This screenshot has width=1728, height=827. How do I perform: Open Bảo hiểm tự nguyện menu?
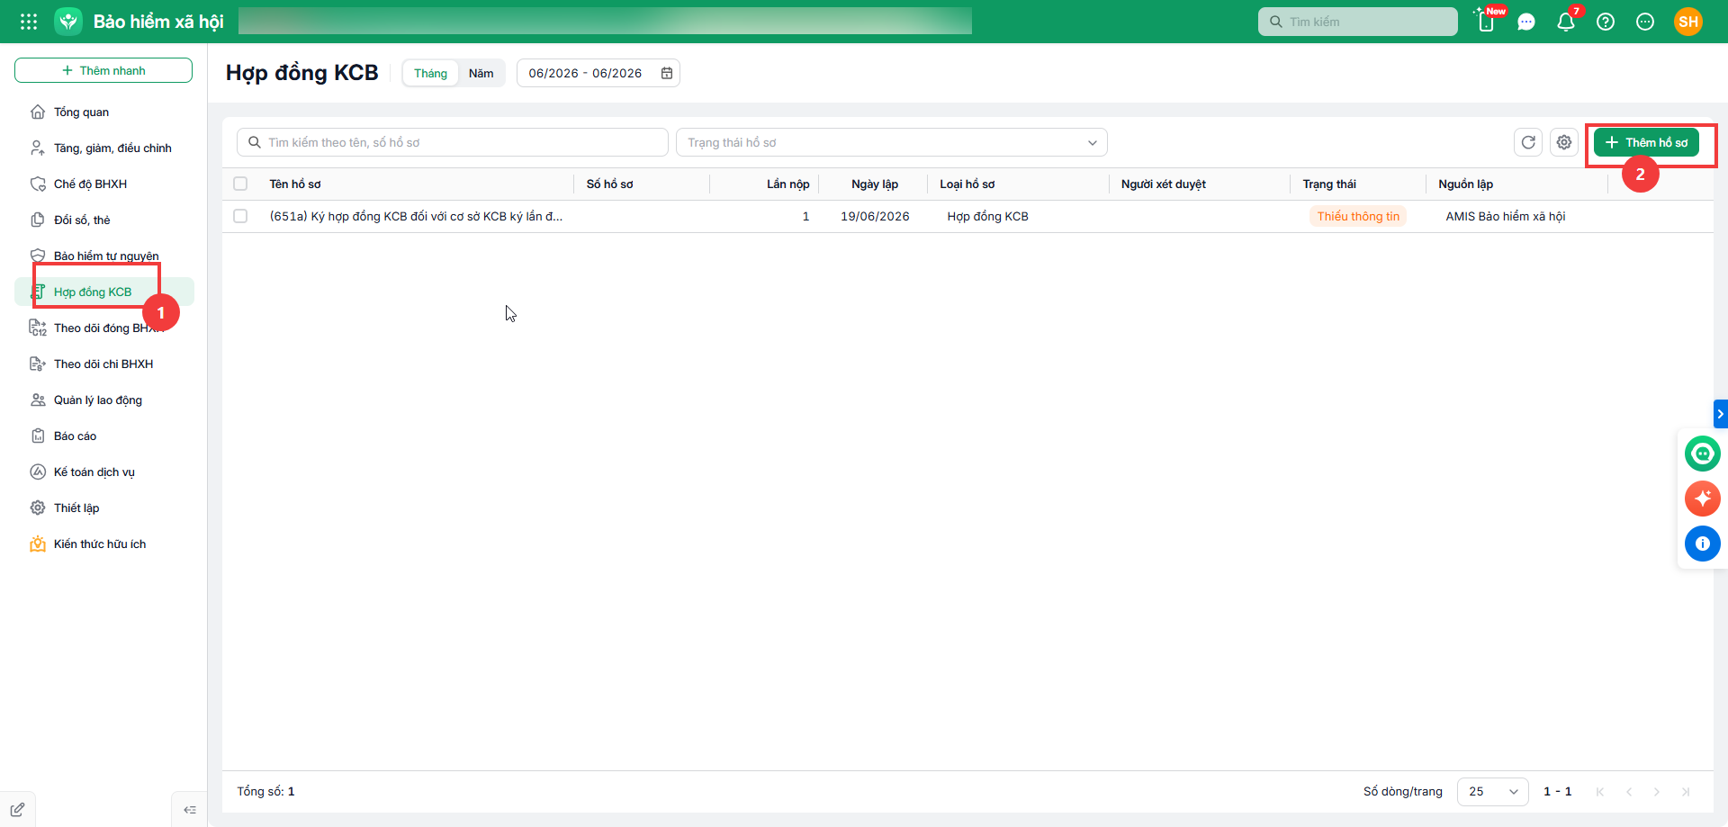coord(103,256)
